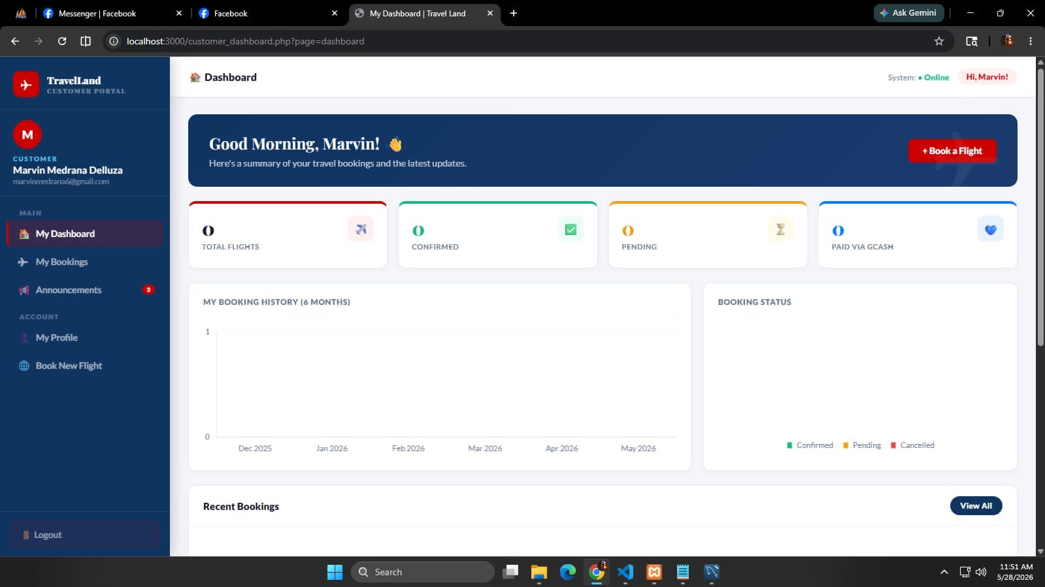The height and width of the screenshot is (587, 1045).
Task: Click the Dashboard house icon in header
Action: click(195, 77)
